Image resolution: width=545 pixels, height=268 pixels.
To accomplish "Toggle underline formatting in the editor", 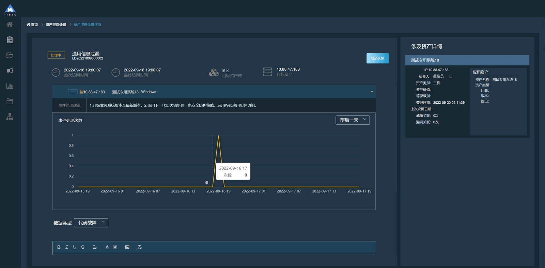I will 75,247.
